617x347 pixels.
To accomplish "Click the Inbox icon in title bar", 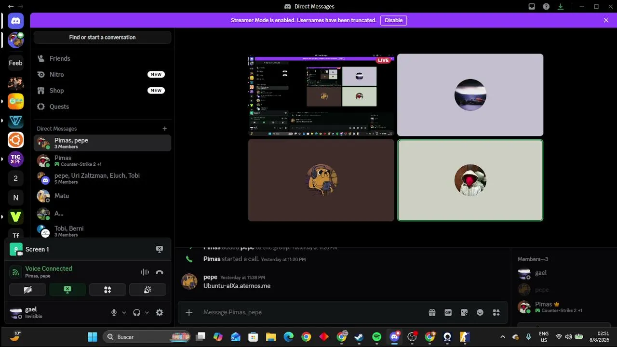I will tap(532, 7).
